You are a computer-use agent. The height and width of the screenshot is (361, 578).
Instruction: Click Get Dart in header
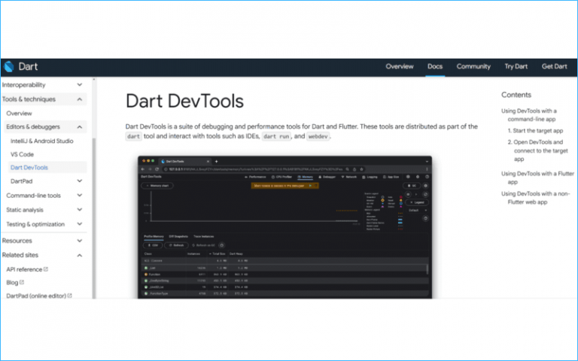point(554,67)
